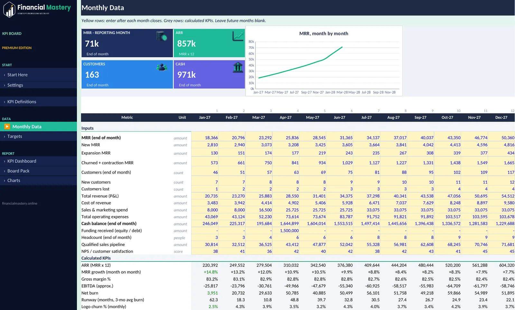Select the 857k ARR value
Screen dimensions: 515x310
(x=187, y=43)
